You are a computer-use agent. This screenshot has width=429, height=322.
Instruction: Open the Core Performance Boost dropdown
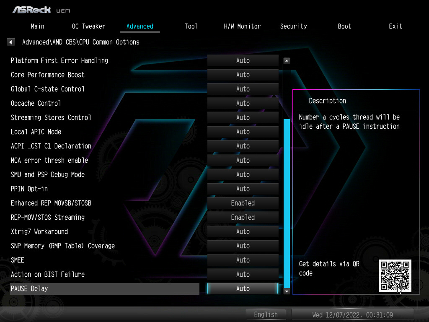pos(243,75)
